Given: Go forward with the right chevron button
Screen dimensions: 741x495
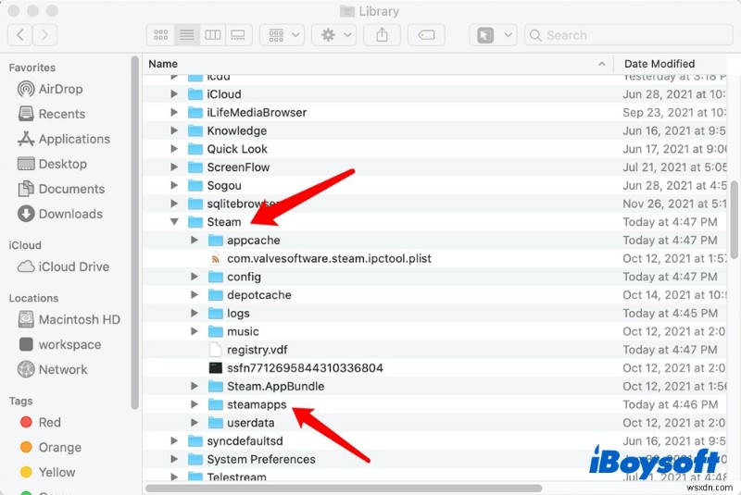Looking at the screenshot, I should point(44,35).
